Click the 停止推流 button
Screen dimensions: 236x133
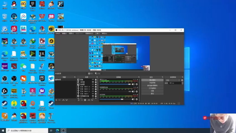152,80
